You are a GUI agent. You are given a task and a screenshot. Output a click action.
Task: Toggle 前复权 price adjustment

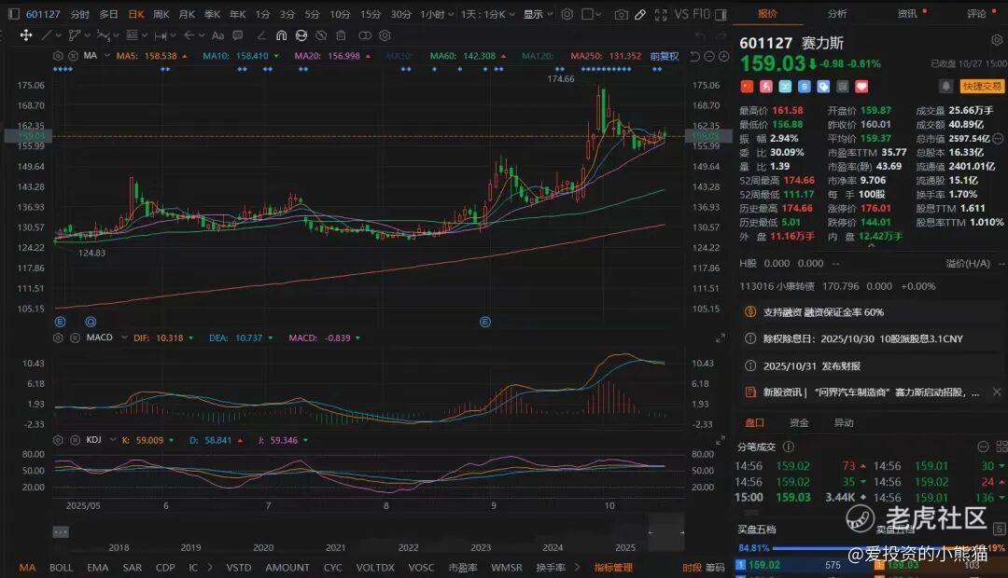coord(665,56)
